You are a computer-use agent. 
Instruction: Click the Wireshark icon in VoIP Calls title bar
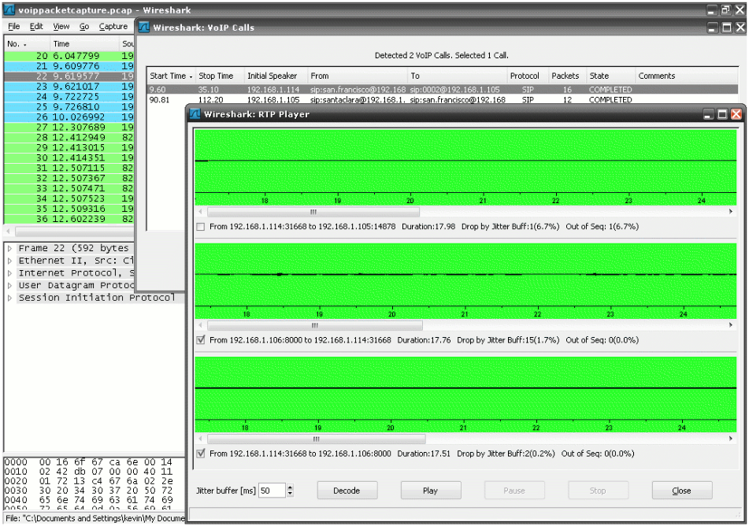pyautogui.click(x=144, y=28)
